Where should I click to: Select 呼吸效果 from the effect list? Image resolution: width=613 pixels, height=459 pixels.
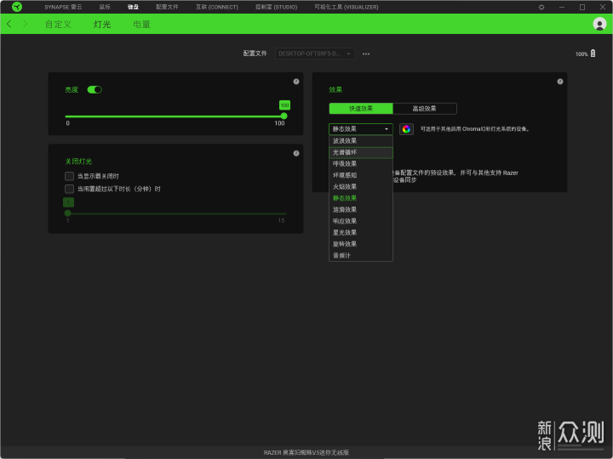coord(360,164)
